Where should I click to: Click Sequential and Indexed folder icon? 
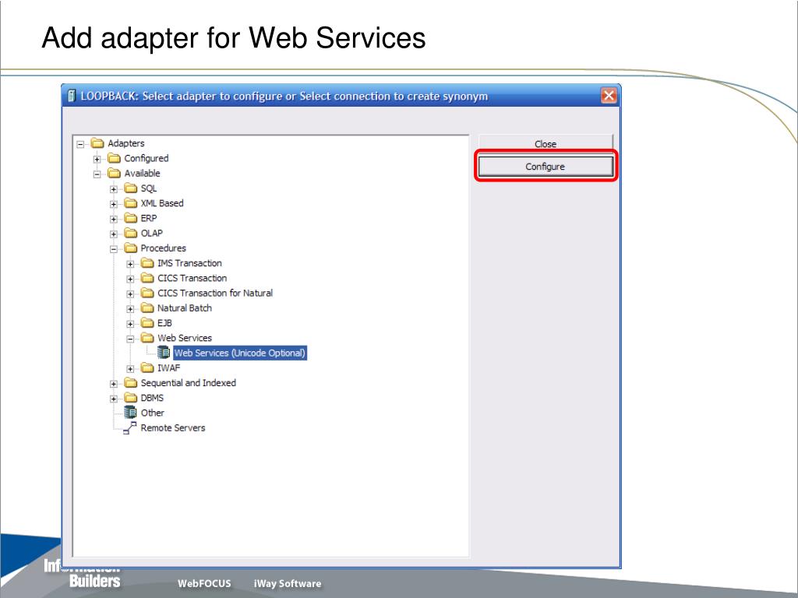(131, 382)
